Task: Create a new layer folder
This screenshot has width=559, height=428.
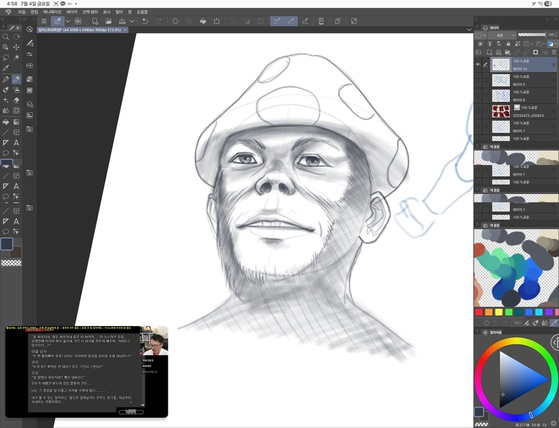Action: coord(508,52)
